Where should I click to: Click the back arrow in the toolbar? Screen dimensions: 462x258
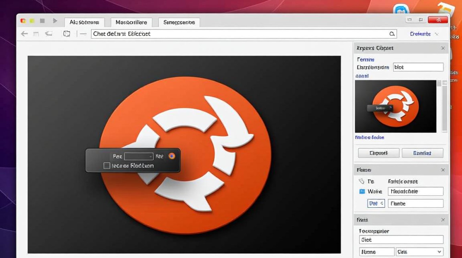(24, 34)
